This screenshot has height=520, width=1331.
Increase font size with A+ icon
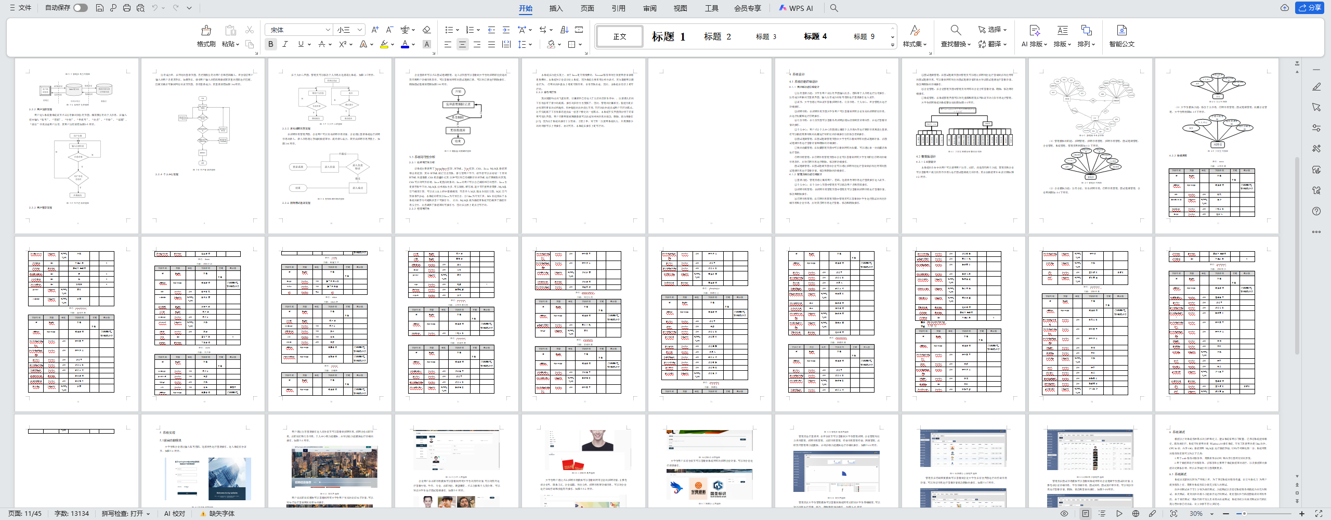pyautogui.click(x=375, y=30)
